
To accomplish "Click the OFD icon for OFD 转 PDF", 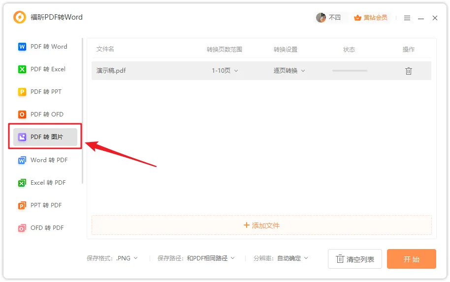I will (x=22, y=228).
